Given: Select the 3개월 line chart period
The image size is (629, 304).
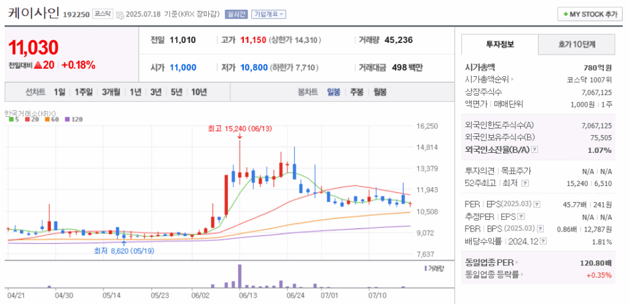Looking at the screenshot, I should [x=111, y=92].
